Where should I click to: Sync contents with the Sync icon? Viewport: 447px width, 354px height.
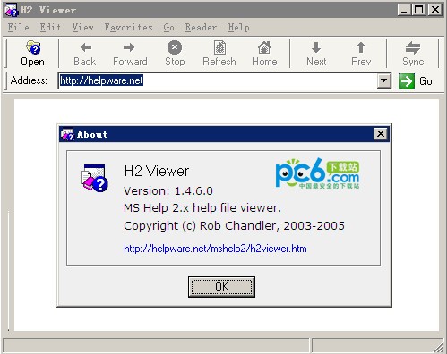pyautogui.click(x=413, y=47)
